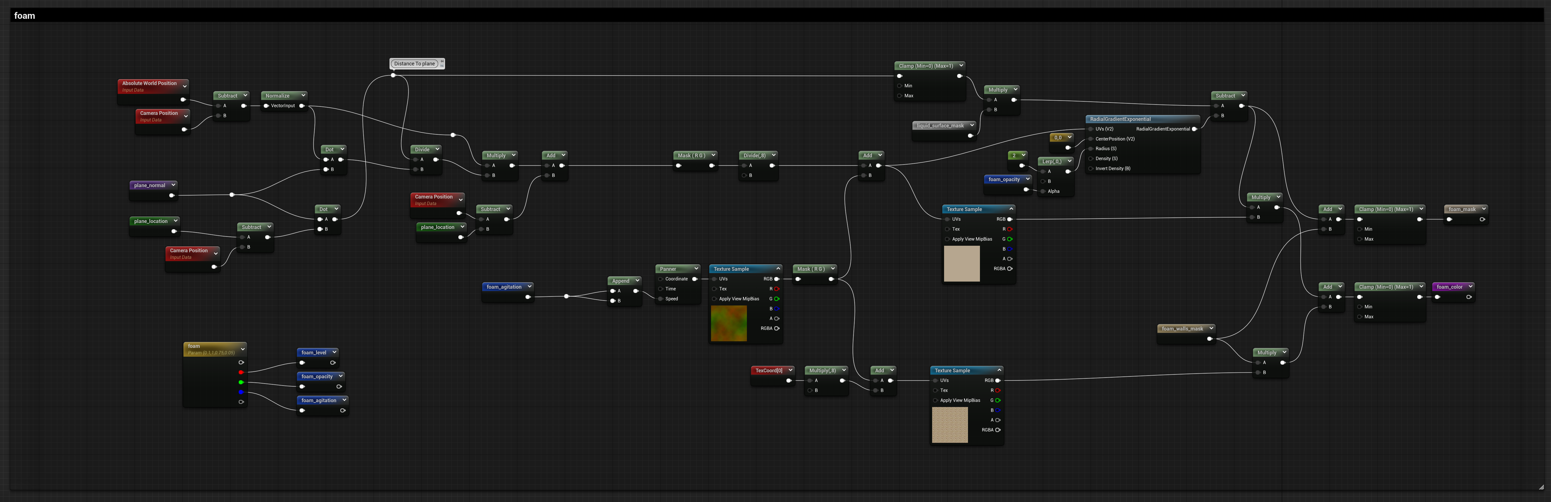Viewport: 1551px width, 502px height.
Task: Click the Normalize node's VectorInput pin
Action: [x=266, y=106]
